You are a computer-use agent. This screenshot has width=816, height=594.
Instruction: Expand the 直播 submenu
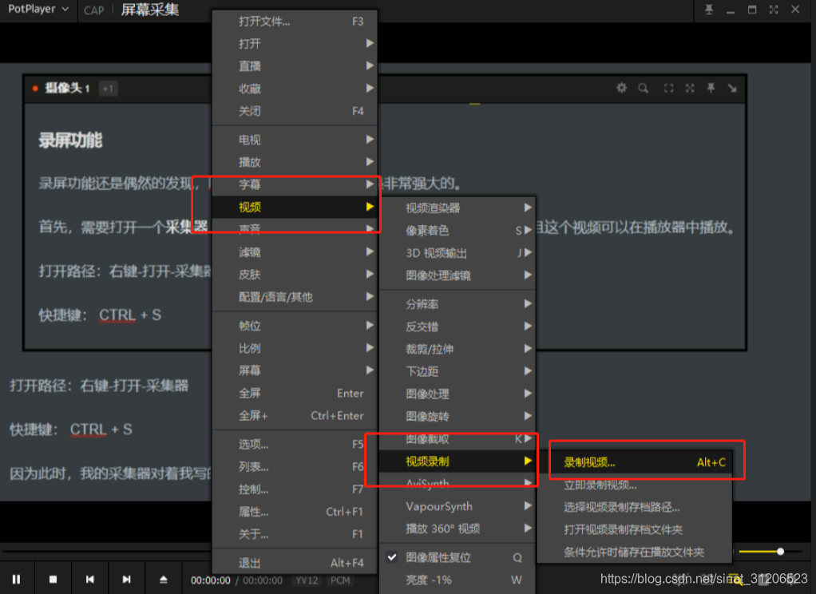pyautogui.click(x=295, y=66)
